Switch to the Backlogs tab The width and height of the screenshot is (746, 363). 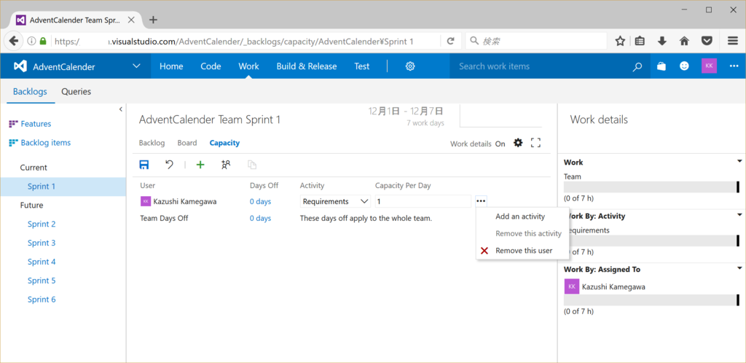(30, 92)
